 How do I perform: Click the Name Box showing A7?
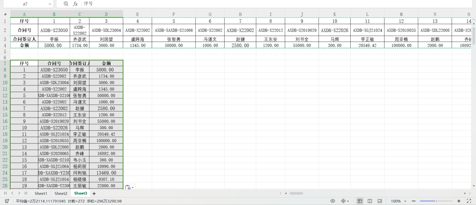(x=25, y=4)
